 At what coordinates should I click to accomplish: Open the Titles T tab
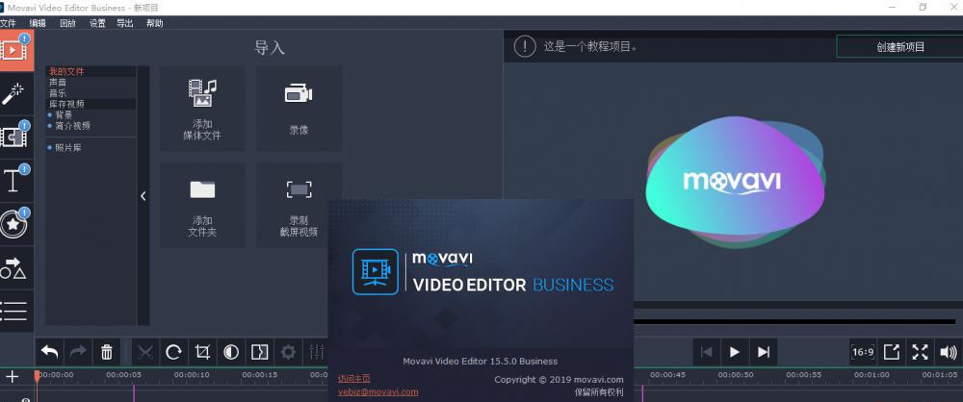[x=13, y=181]
